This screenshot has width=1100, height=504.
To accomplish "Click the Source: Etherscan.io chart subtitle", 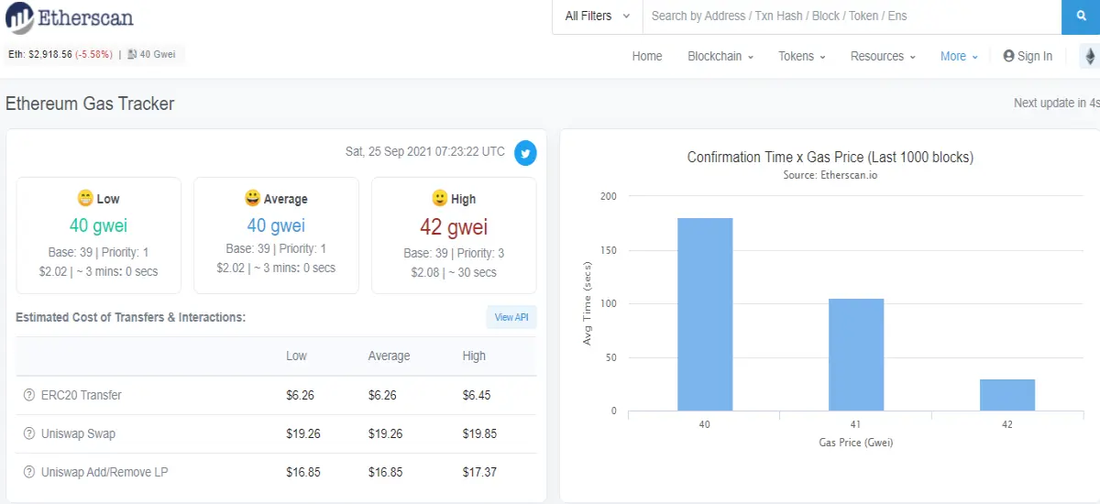I will click(830, 174).
